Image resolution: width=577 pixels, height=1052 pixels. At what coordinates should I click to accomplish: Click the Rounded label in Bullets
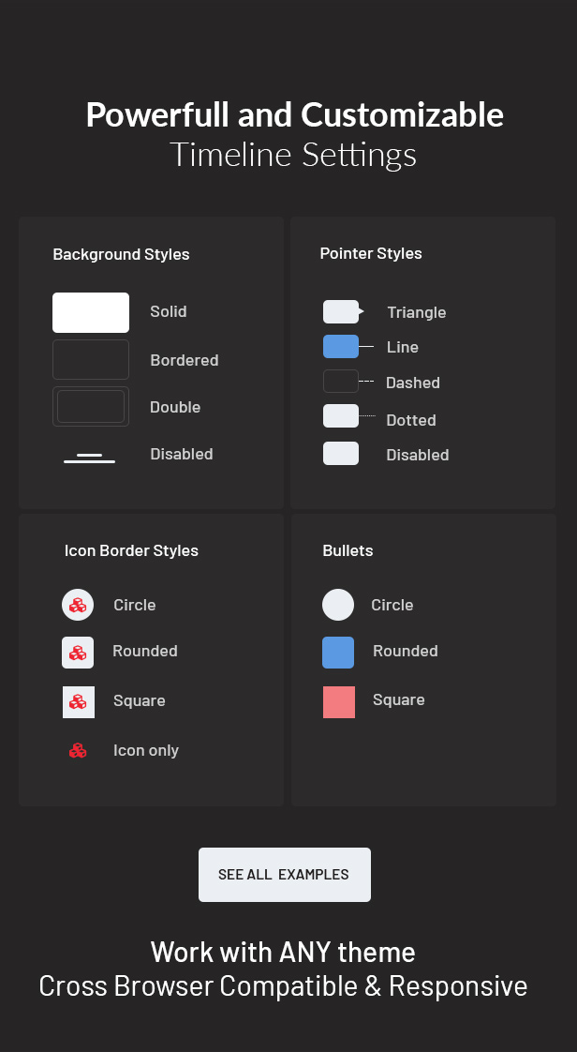[x=406, y=651]
